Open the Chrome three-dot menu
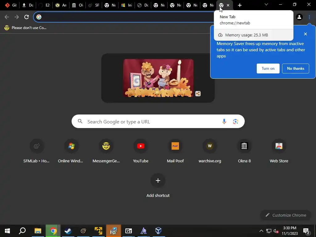 (309, 17)
